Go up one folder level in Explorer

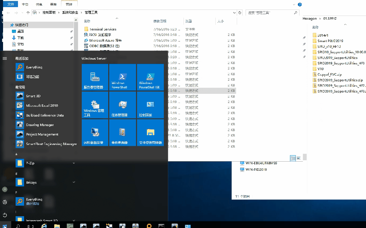pyautogui.click(x=28, y=13)
